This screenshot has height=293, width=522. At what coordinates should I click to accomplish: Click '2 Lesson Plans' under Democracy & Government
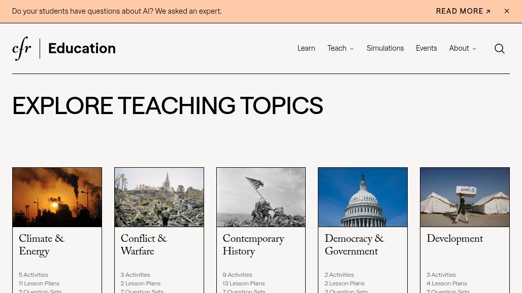345,283
